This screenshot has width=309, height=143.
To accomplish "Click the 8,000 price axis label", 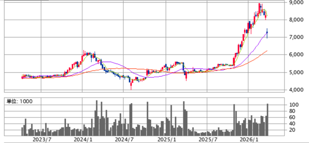I will pos(296,20).
